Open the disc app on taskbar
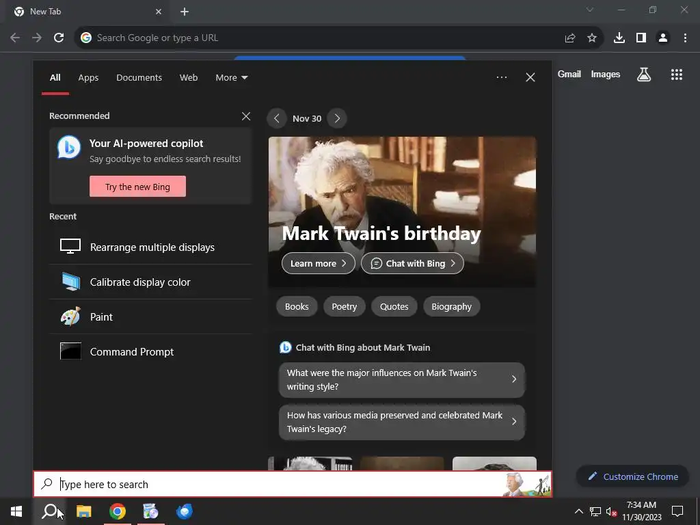 (151, 511)
